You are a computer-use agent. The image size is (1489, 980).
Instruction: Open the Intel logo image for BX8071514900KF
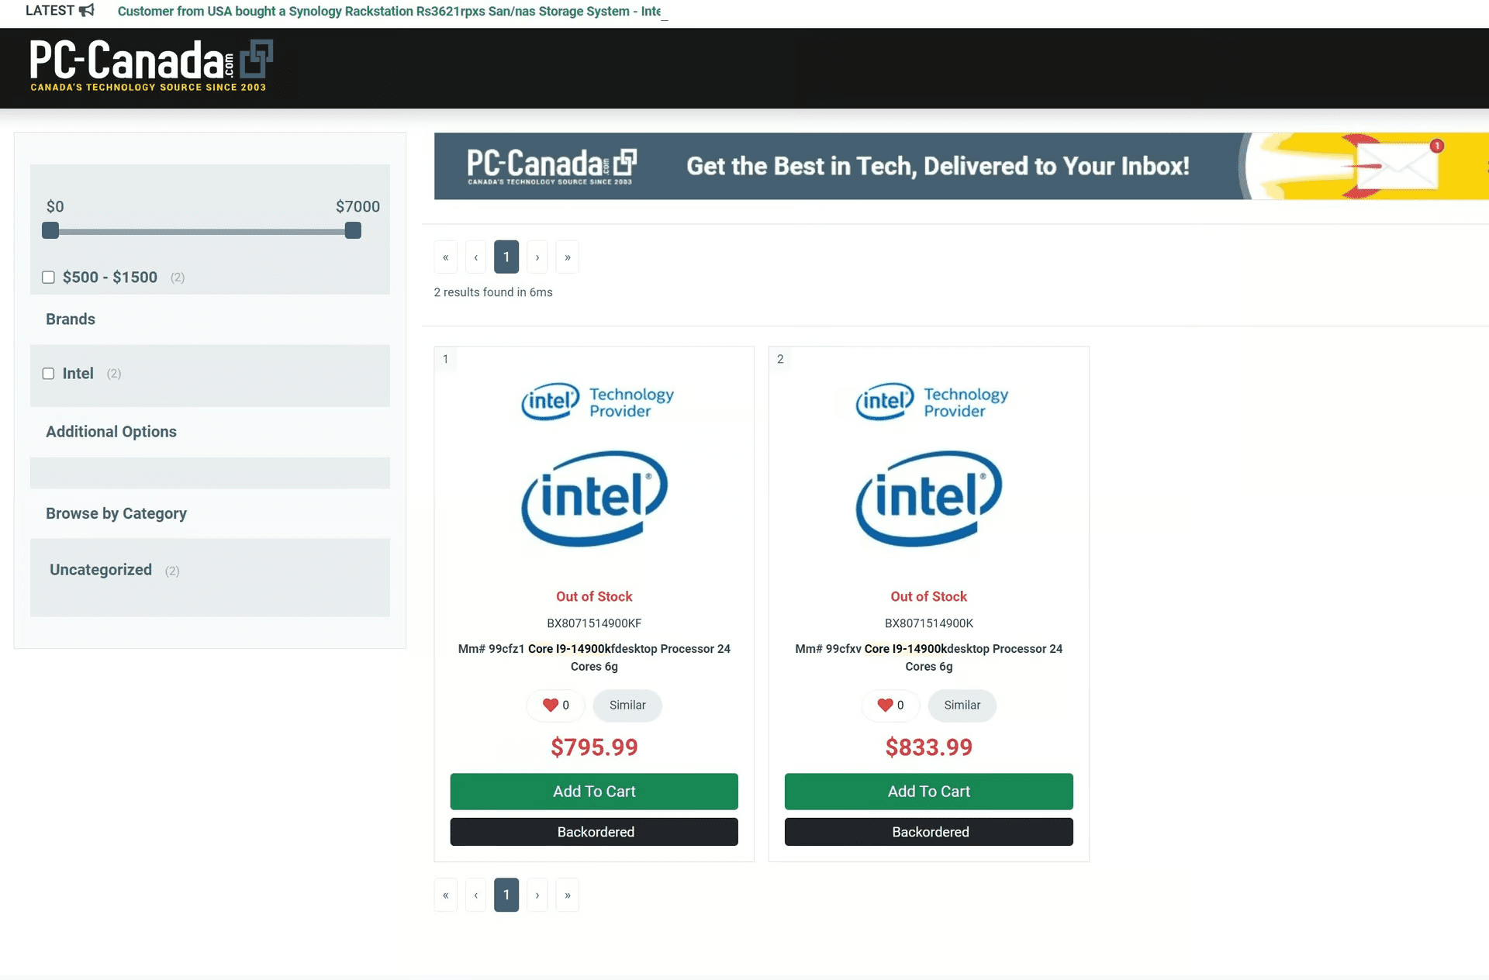(594, 499)
